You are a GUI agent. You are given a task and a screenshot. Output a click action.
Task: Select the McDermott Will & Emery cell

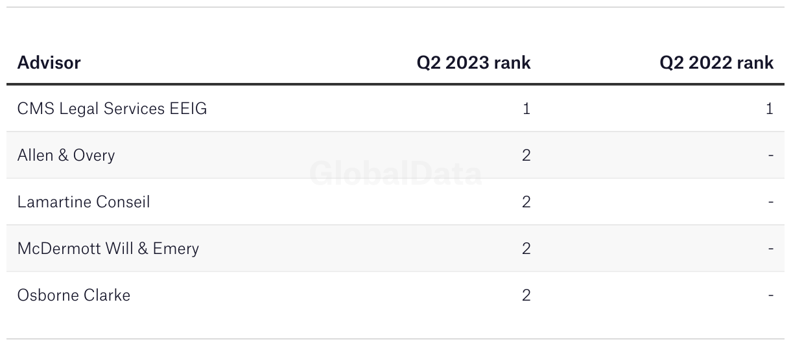108,249
